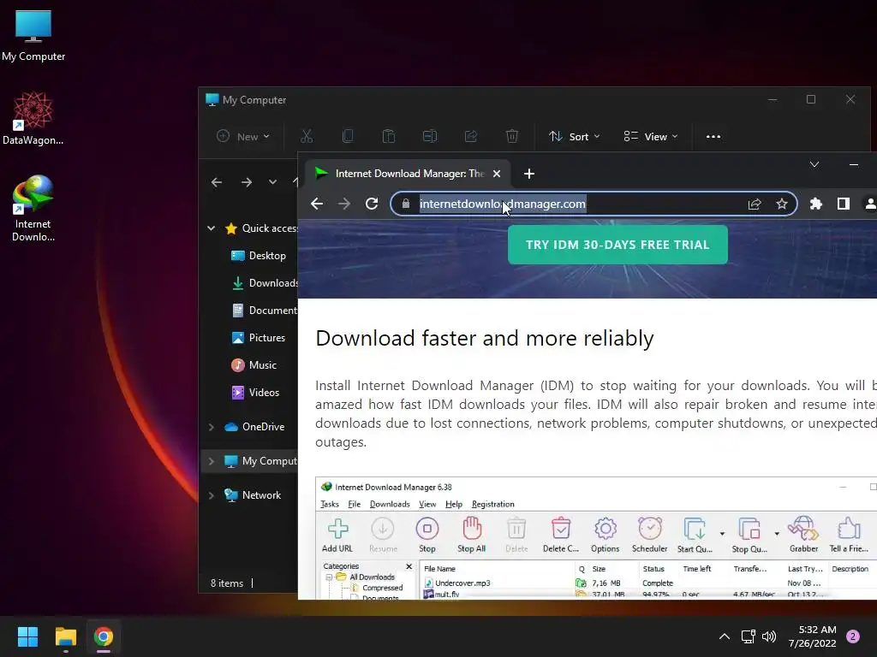Show hidden tray icons chevron
Viewport: 877px width, 657px height.
tap(725, 636)
